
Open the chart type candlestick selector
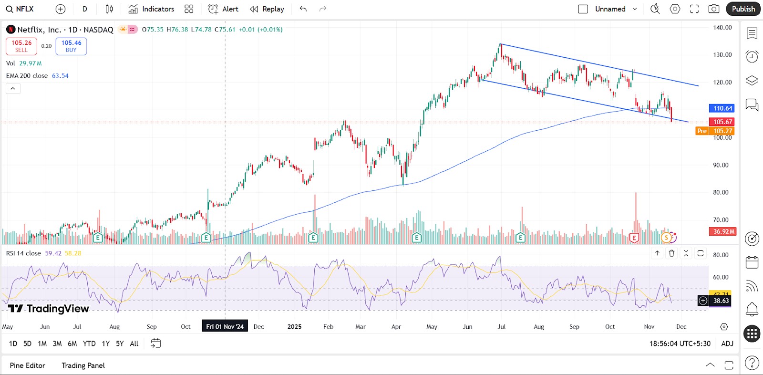tap(109, 9)
